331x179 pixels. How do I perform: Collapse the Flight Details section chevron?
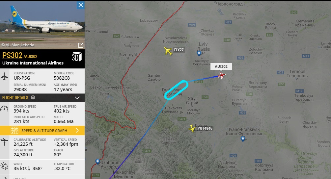77,98
